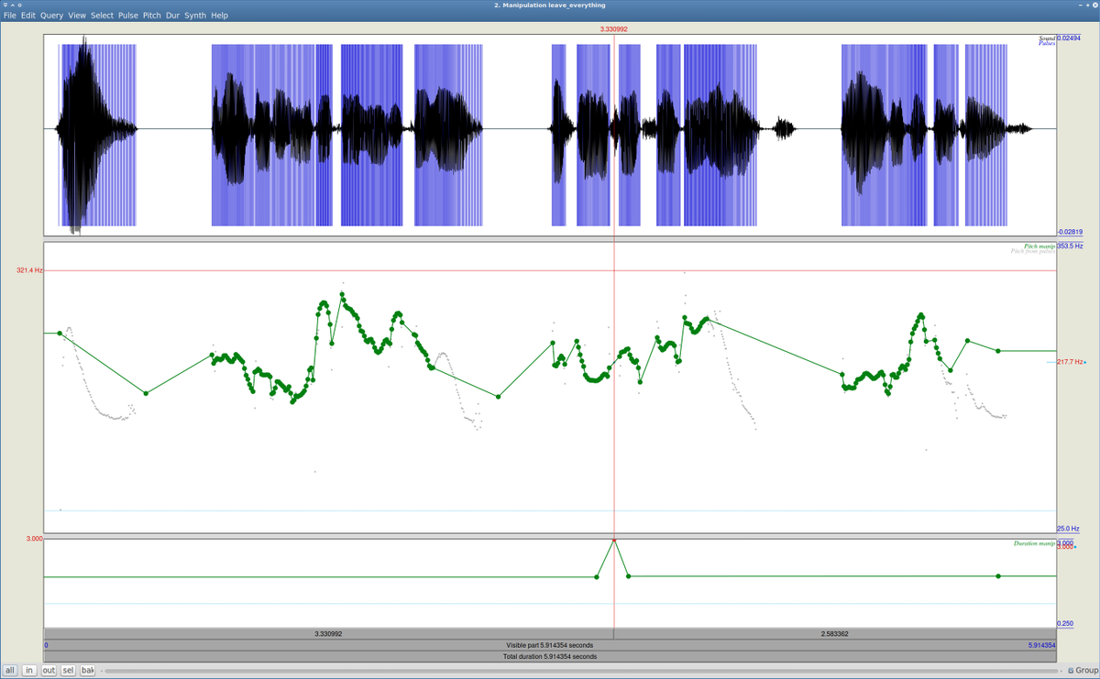This screenshot has height=679, width=1100.
Task: Select the duration point just left of the peak
Action: click(597, 576)
